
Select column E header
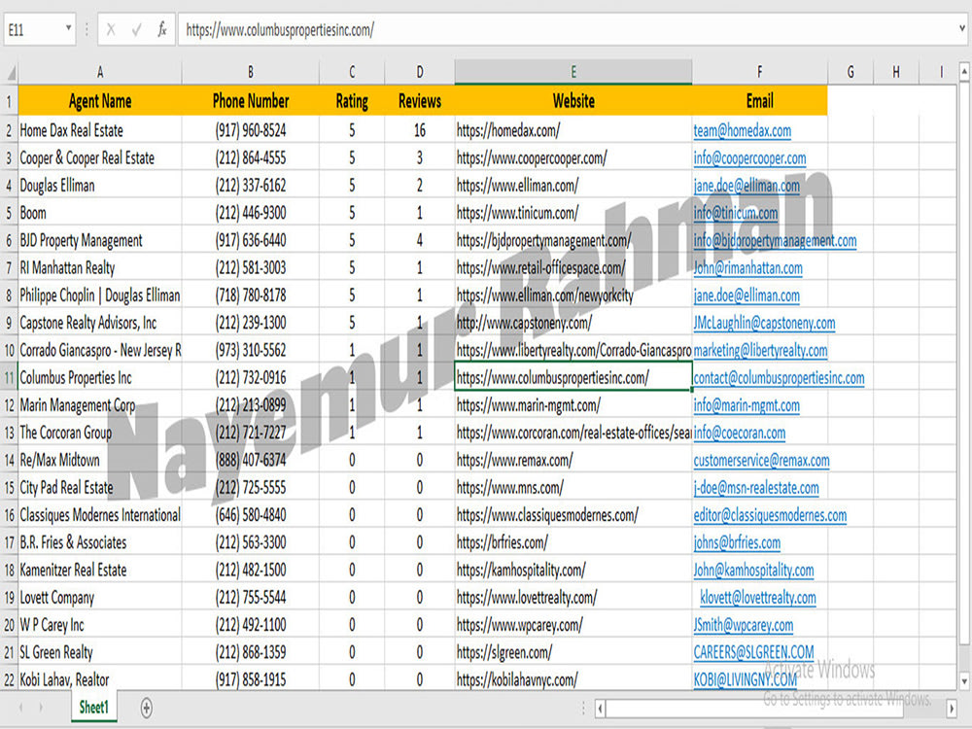click(x=573, y=72)
